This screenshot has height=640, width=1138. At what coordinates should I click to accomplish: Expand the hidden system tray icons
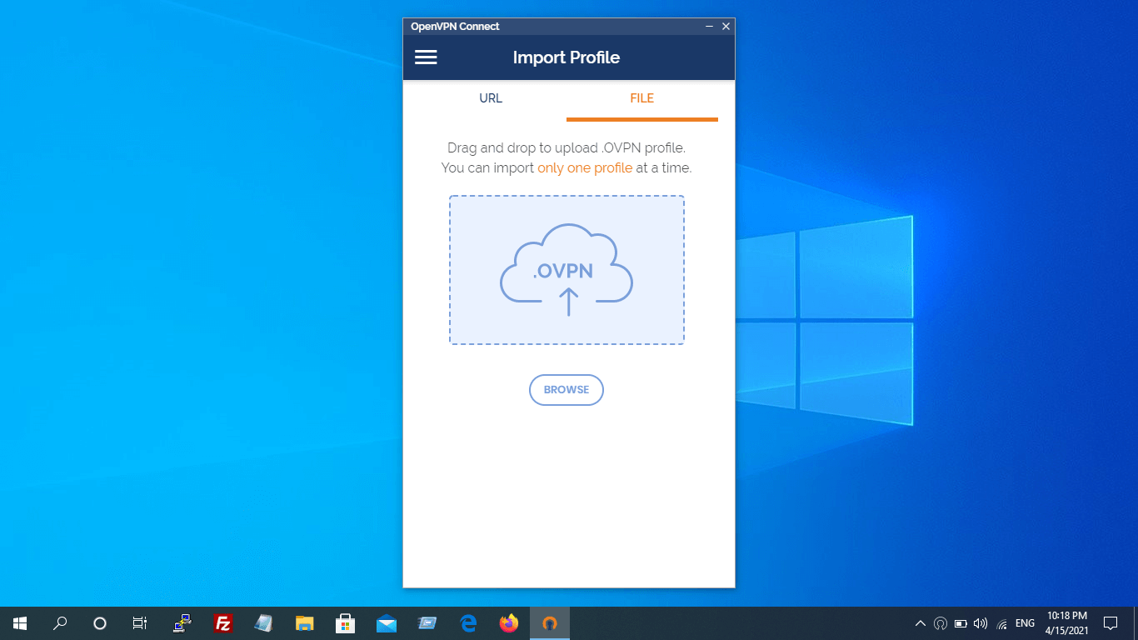920,623
